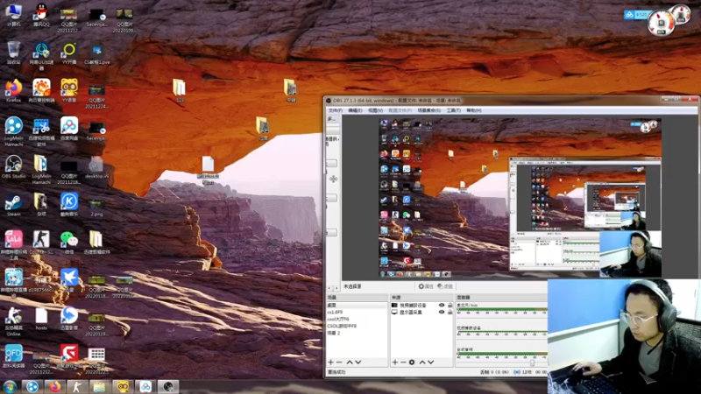
Task: Select the 酷狗音乐 desktop icon
Action: click(69, 205)
